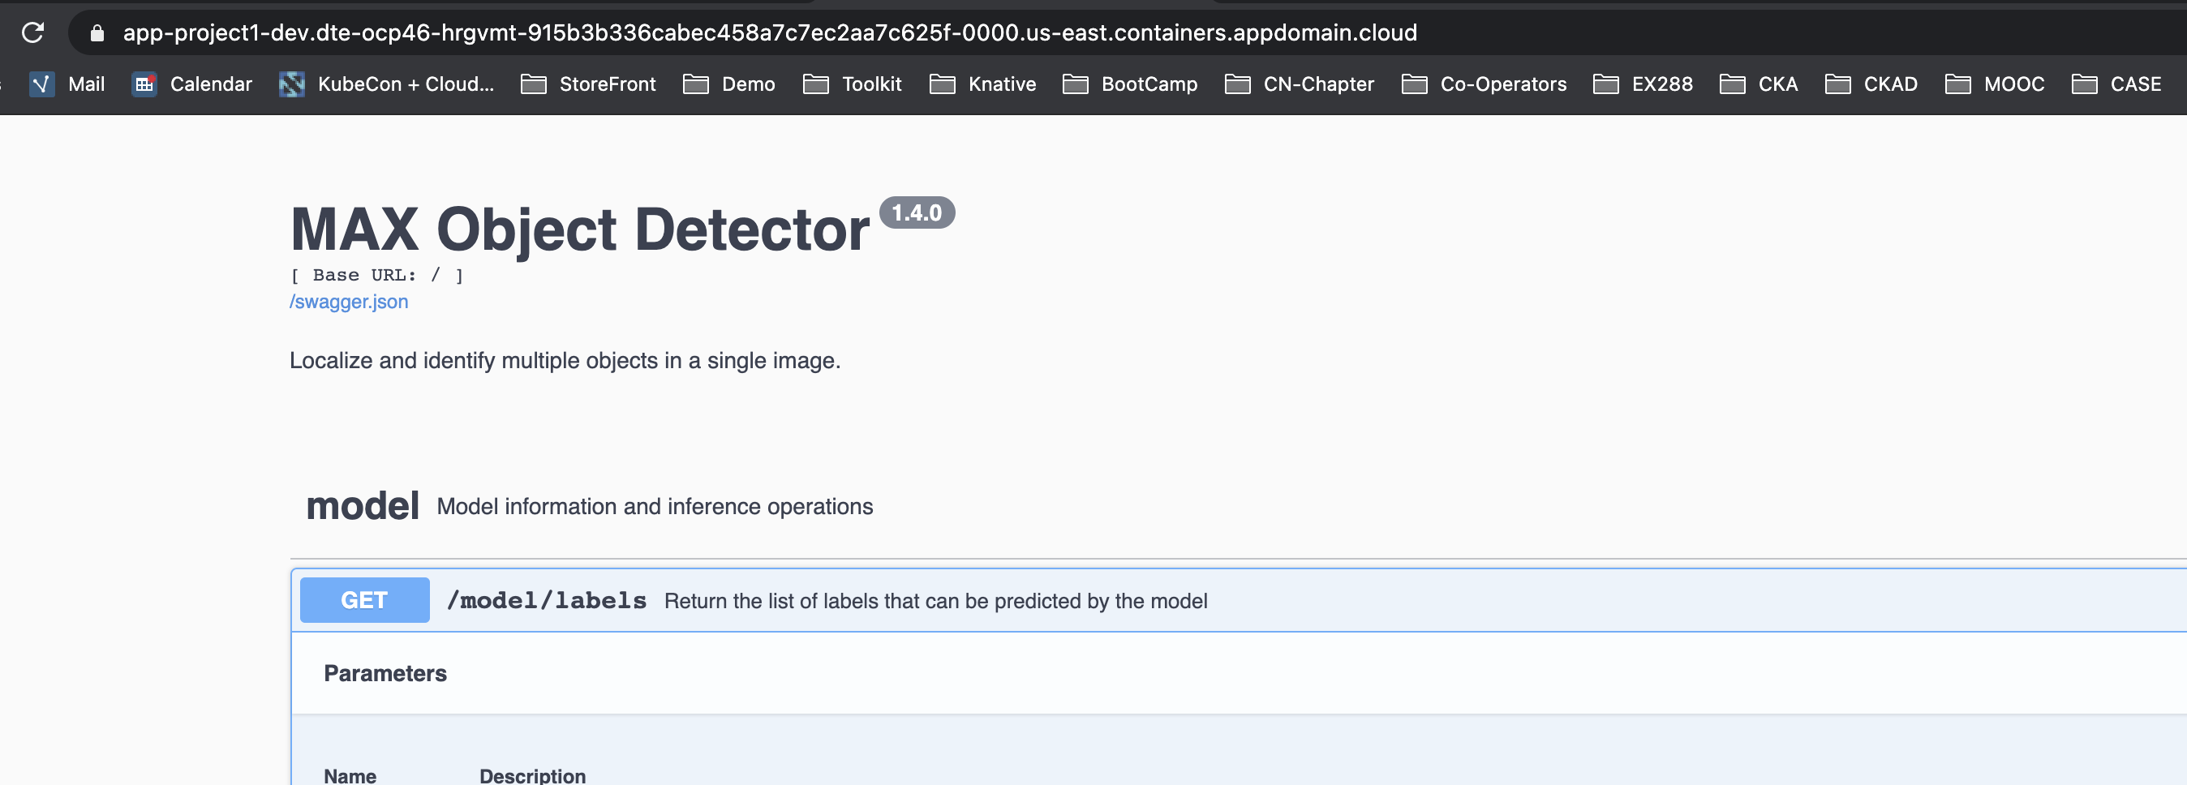Viewport: 2187px width, 785px height.
Task: Click inside the browser address bar
Action: 764,32
